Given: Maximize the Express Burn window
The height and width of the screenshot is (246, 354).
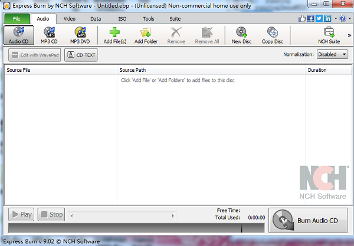Looking at the screenshot, I should tap(326, 4).
